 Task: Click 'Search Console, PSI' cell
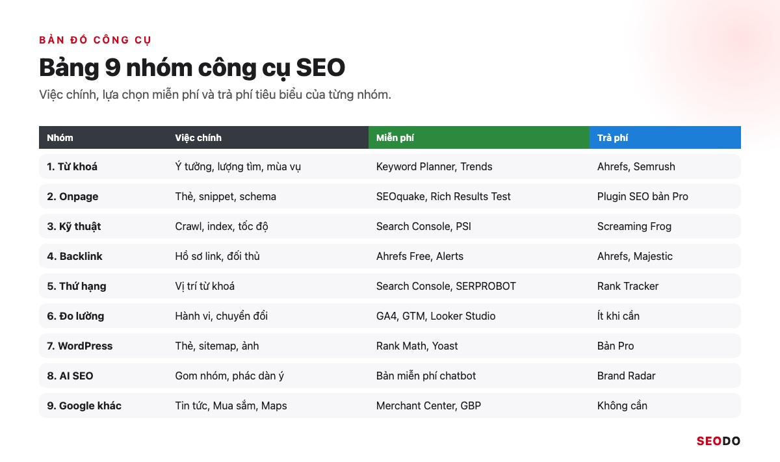pyautogui.click(x=423, y=226)
